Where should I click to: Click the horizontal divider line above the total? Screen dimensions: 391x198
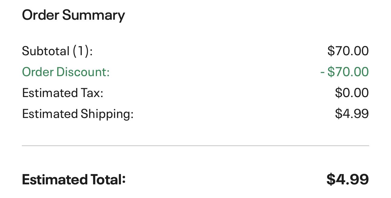(x=195, y=146)
